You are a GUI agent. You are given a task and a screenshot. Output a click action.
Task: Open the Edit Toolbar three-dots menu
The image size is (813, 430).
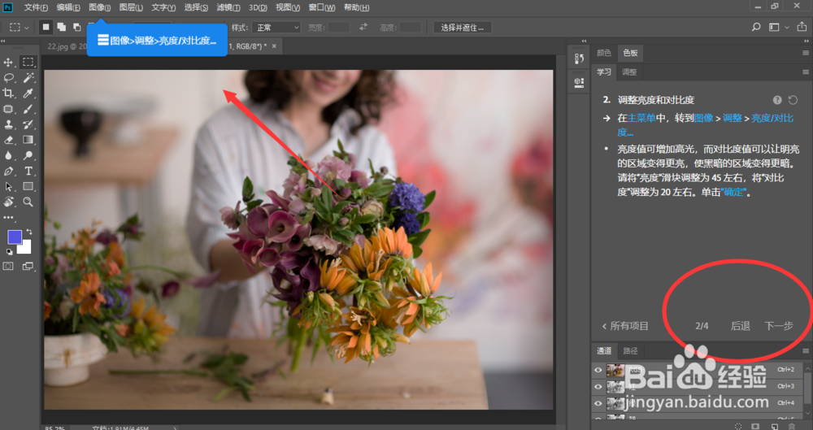tap(8, 218)
